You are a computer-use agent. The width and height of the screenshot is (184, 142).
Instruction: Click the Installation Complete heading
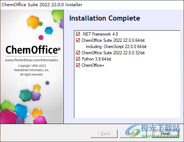pos(105,18)
